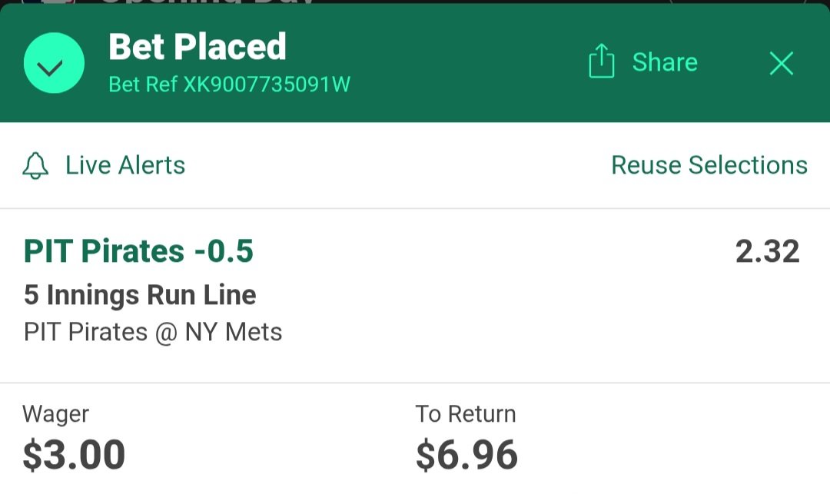830x494 pixels.
Task: Tap the $3.00 wager amount
Action: point(74,455)
